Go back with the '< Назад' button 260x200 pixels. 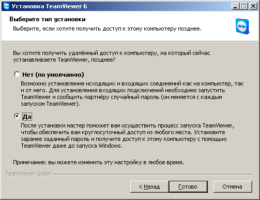(x=149, y=187)
